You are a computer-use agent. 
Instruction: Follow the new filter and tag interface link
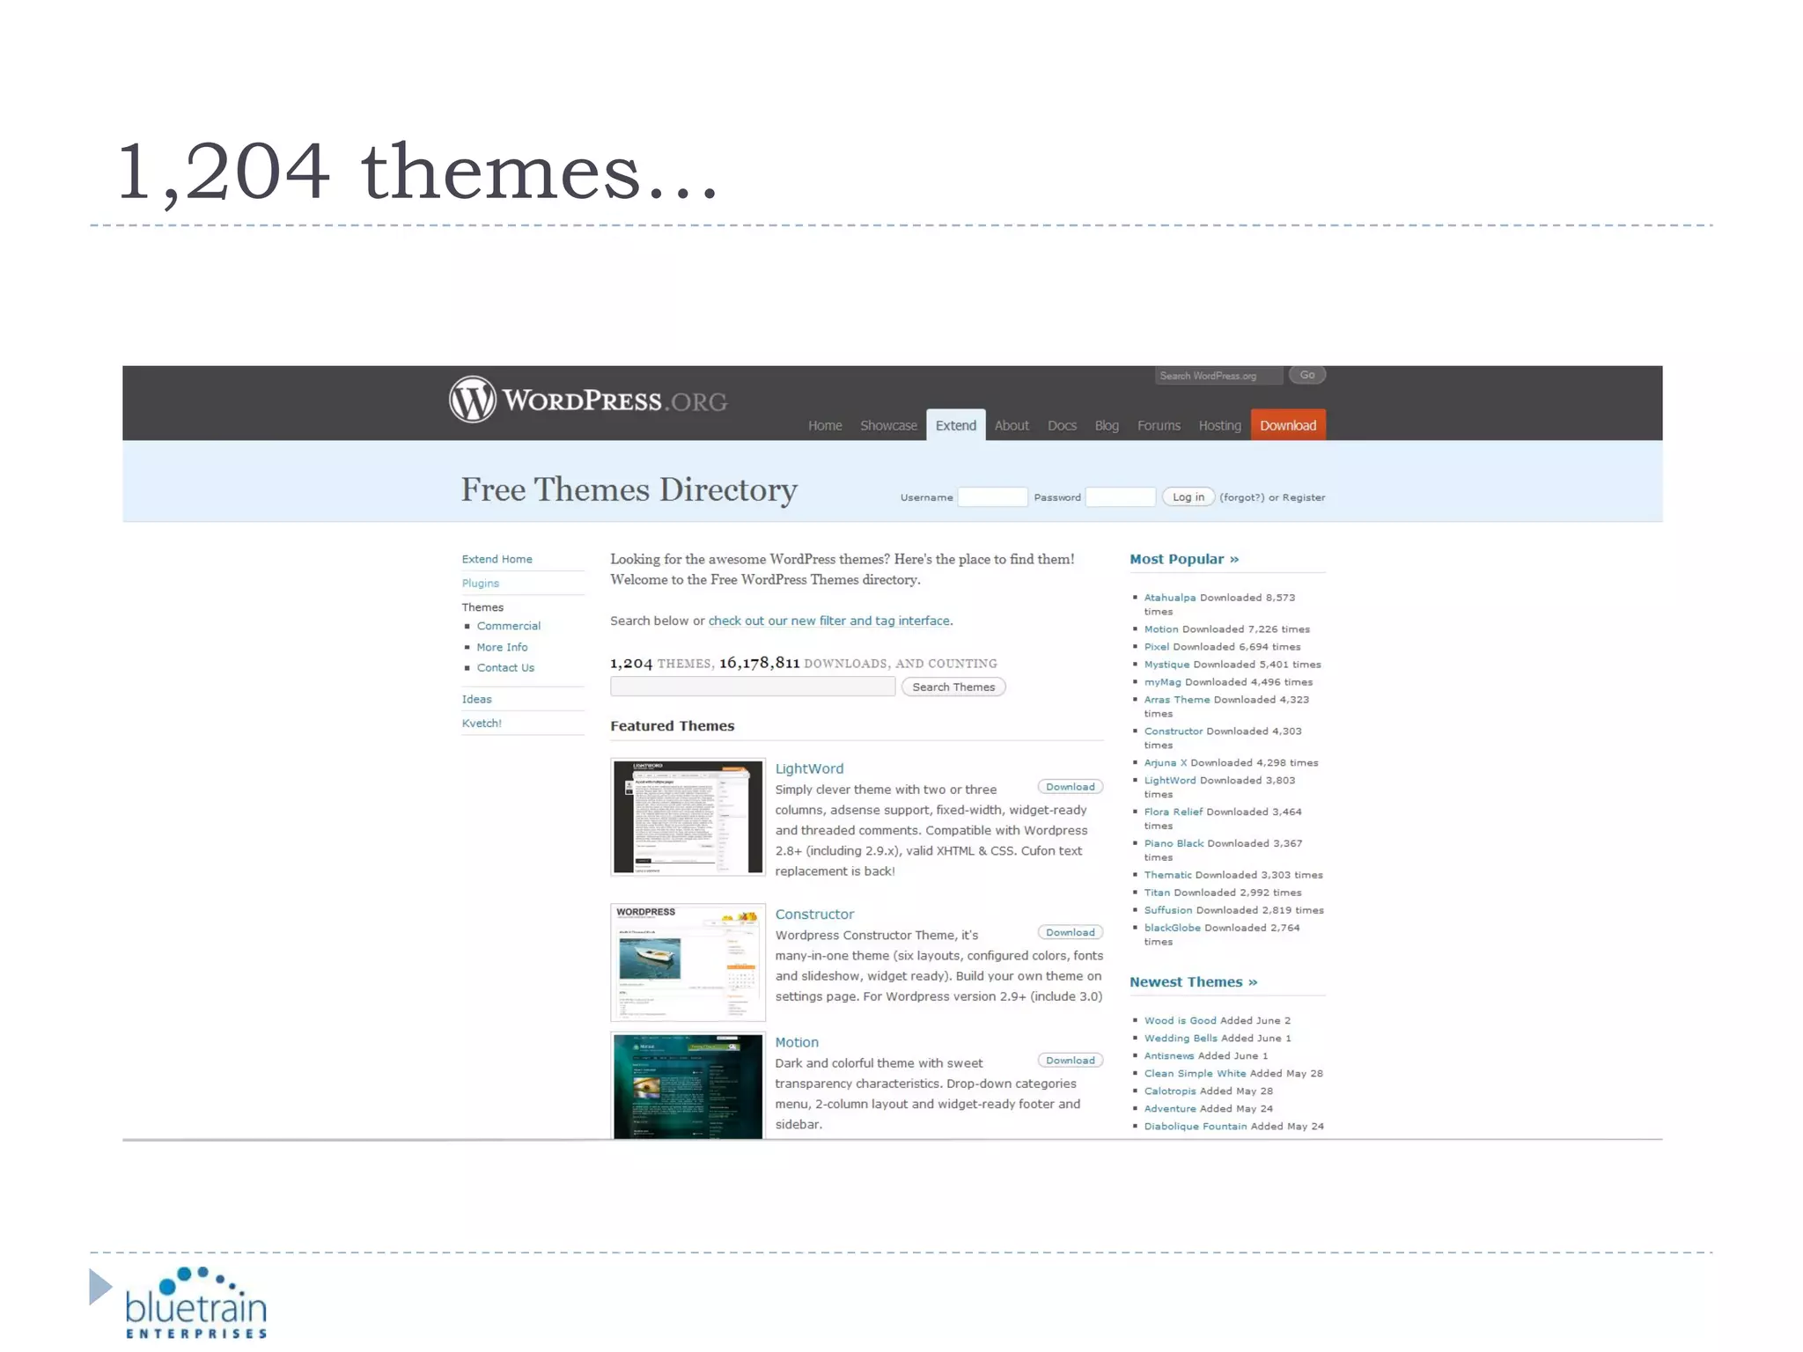click(829, 621)
